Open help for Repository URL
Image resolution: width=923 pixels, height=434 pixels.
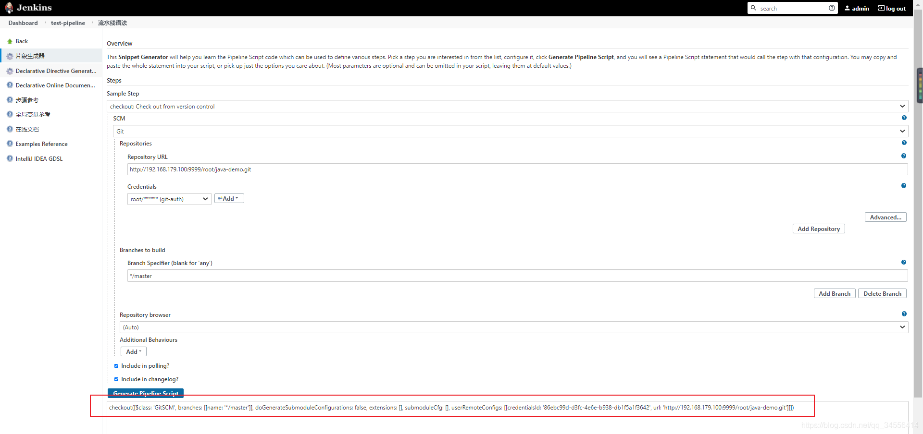pos(904,156)
